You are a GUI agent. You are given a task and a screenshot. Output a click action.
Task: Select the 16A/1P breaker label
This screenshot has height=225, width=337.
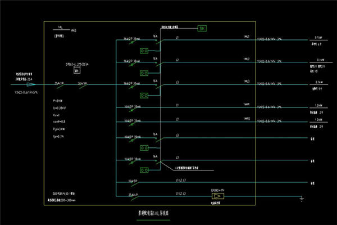coord(133,181)
